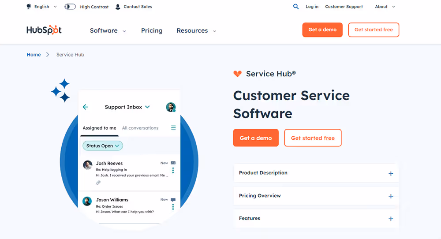
Task: Click the Log in link
Action: [x=312, y=7]
